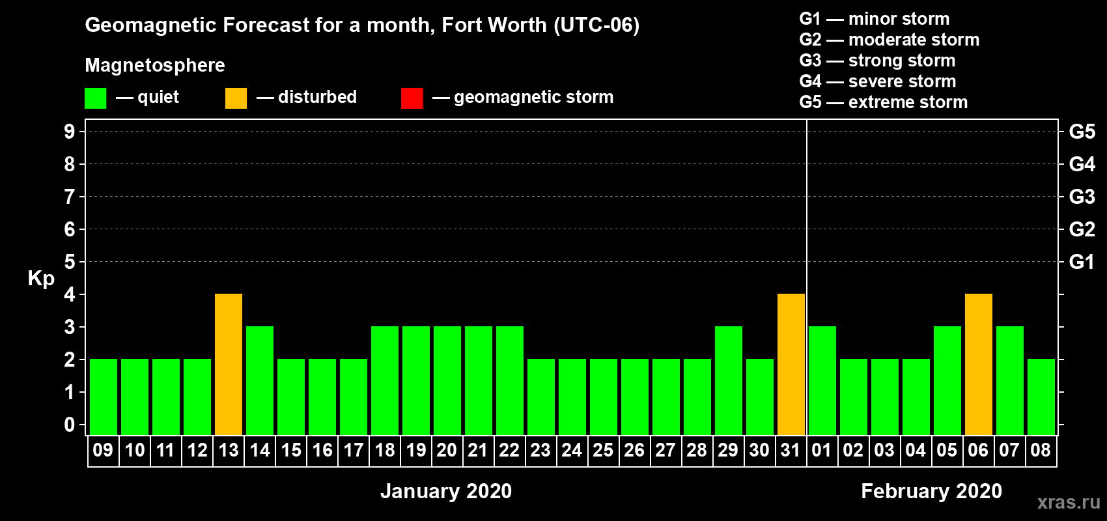
Task: Click the orange disturbed legend swatch
Action: [x=236, y=98]
